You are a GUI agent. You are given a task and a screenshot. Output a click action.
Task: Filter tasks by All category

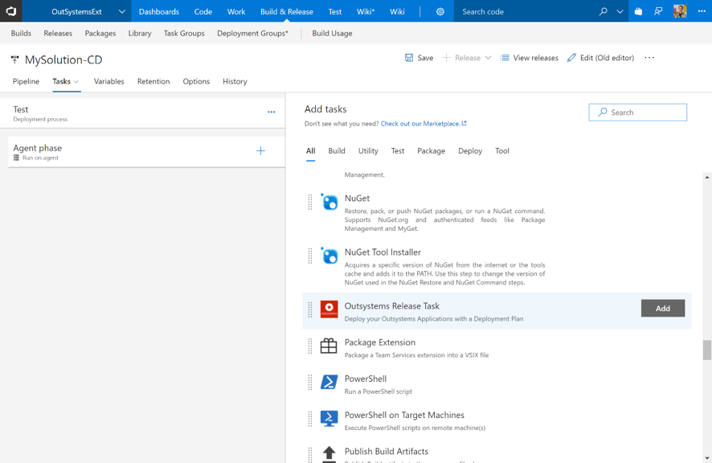coord(310,151)
